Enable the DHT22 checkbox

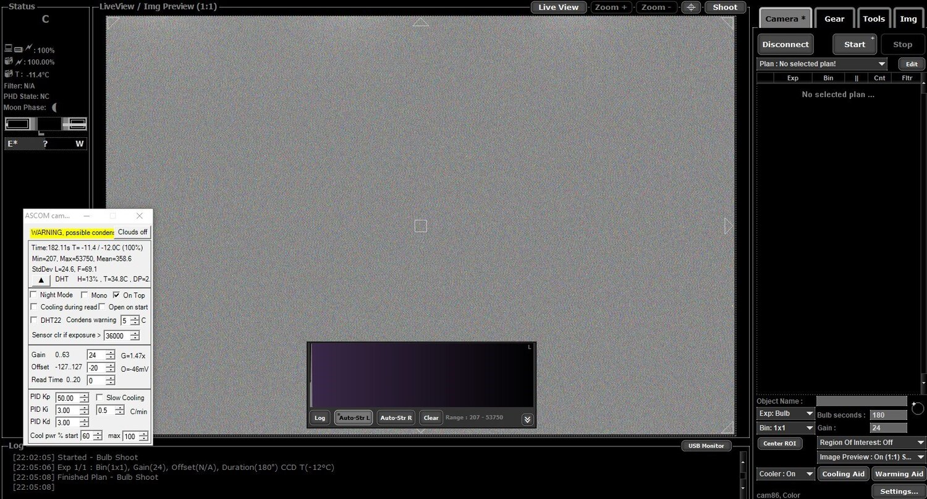coord(34,320)
